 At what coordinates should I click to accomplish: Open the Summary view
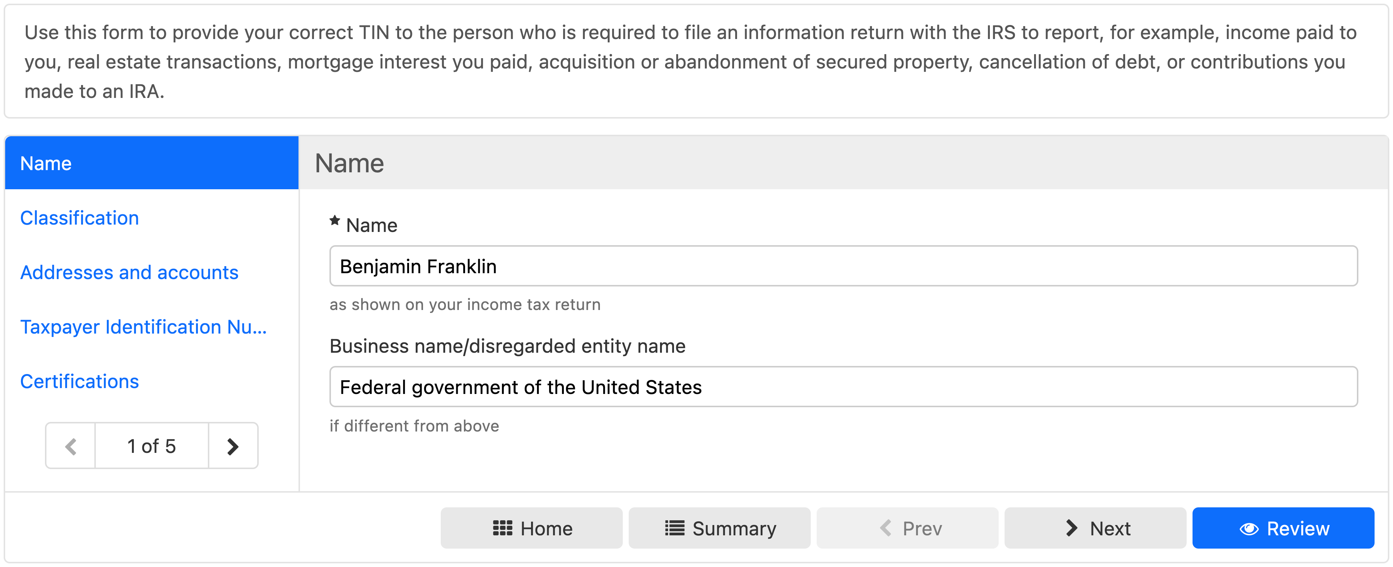(x=734, y=528)
